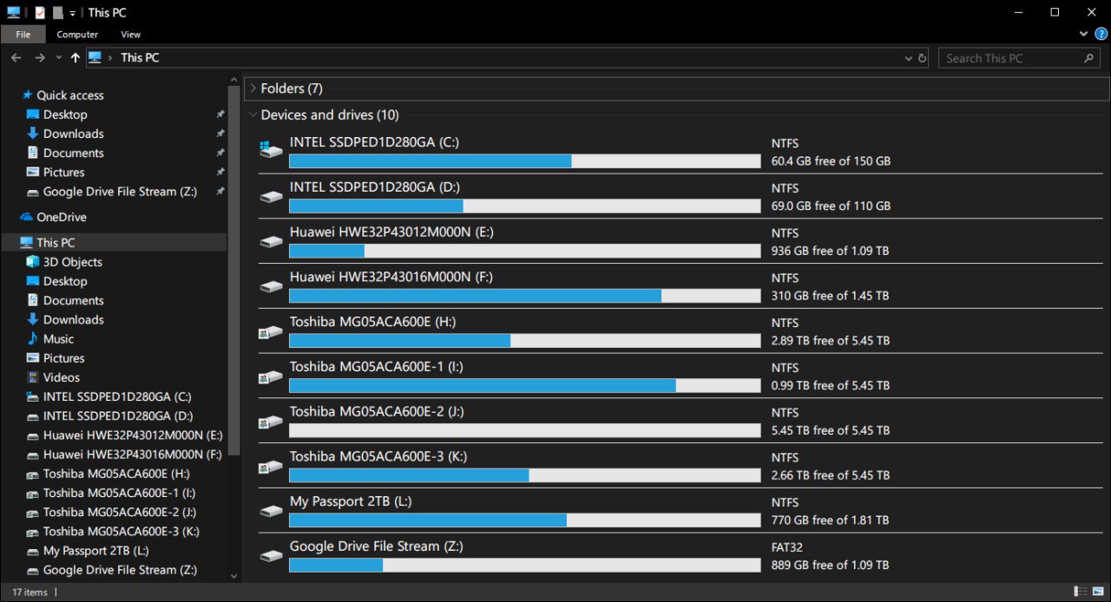1111x602 pixels.
Task: Go up one level with up arrow
Action: pos(76,57)
